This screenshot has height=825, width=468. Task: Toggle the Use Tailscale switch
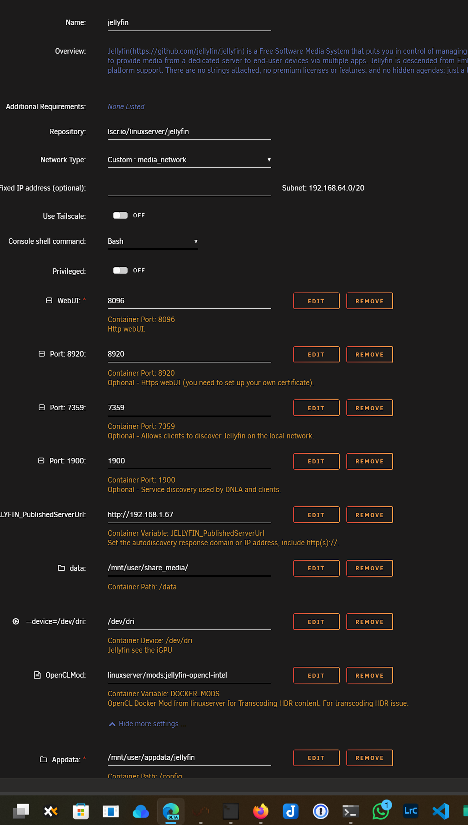coord(120,216)
